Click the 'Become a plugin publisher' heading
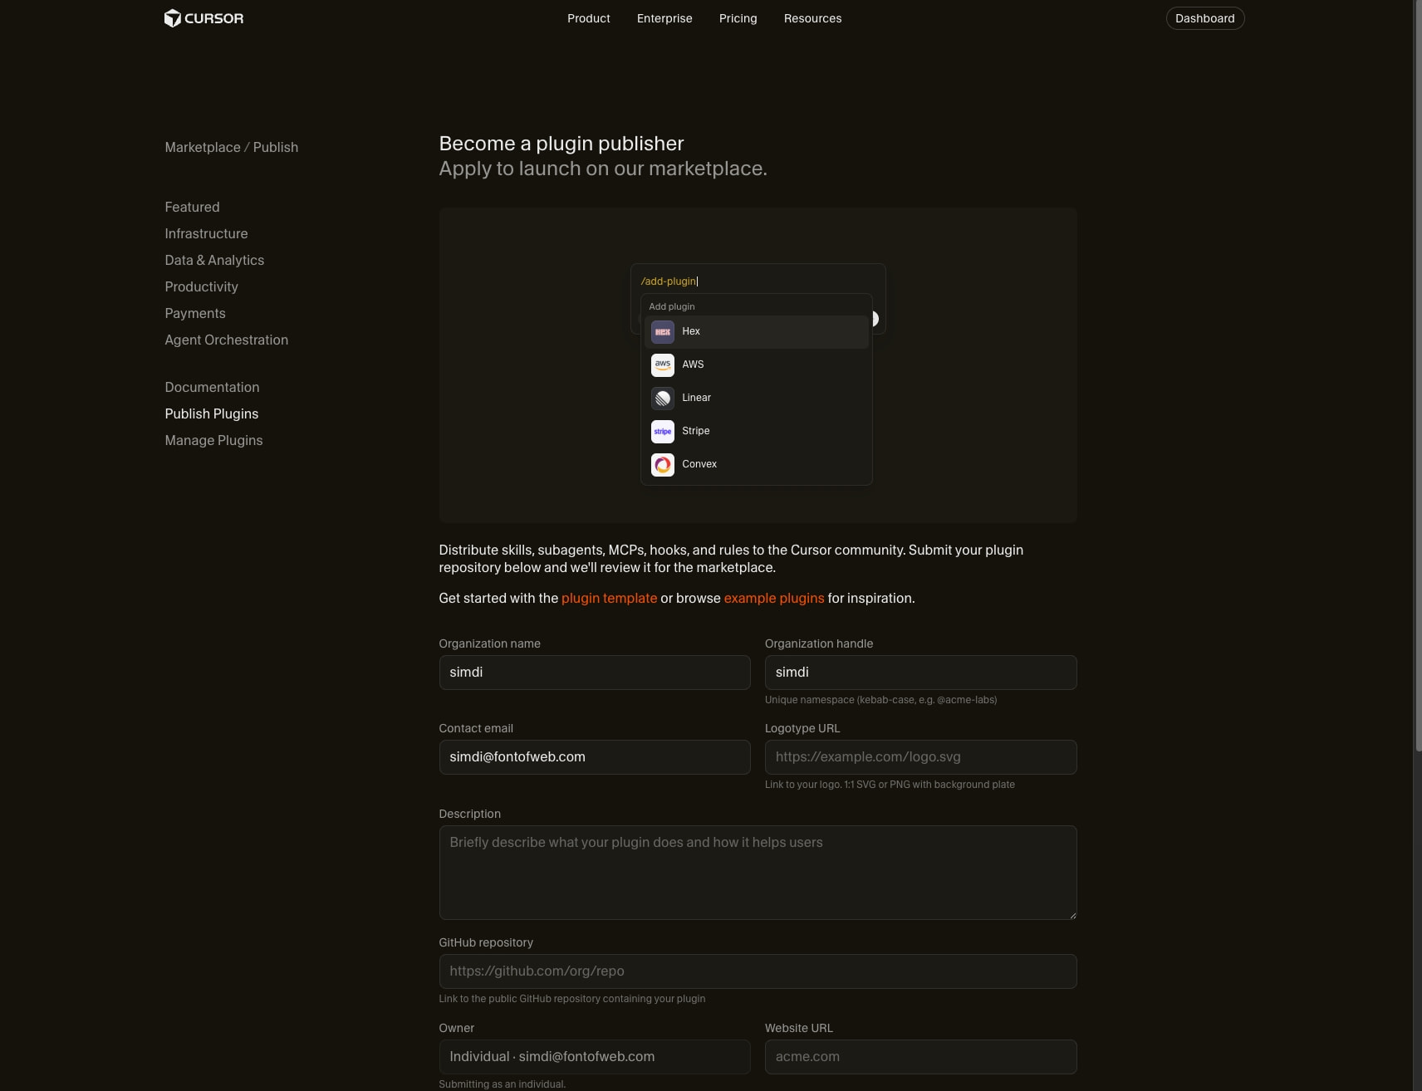 click(561, 144)
